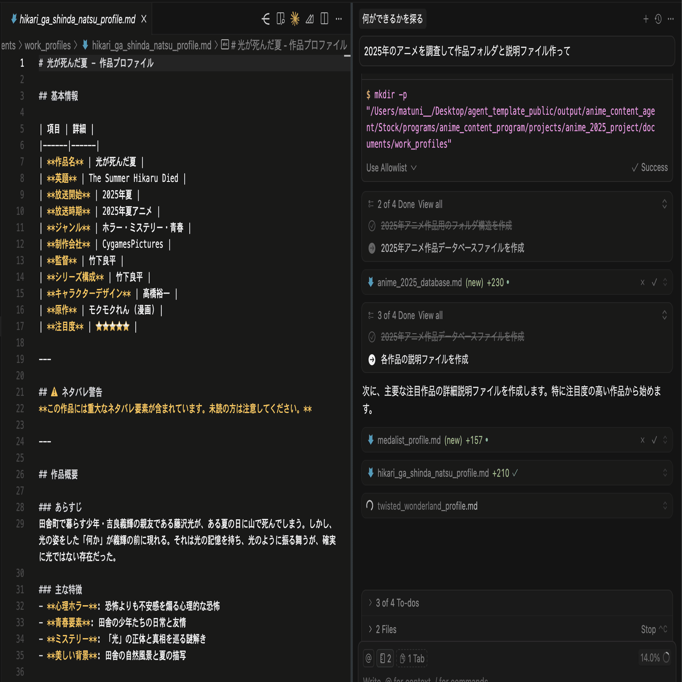Select the hikari_ga_shinda_natsu_profile.md editor tab

[x=77, y=19]
